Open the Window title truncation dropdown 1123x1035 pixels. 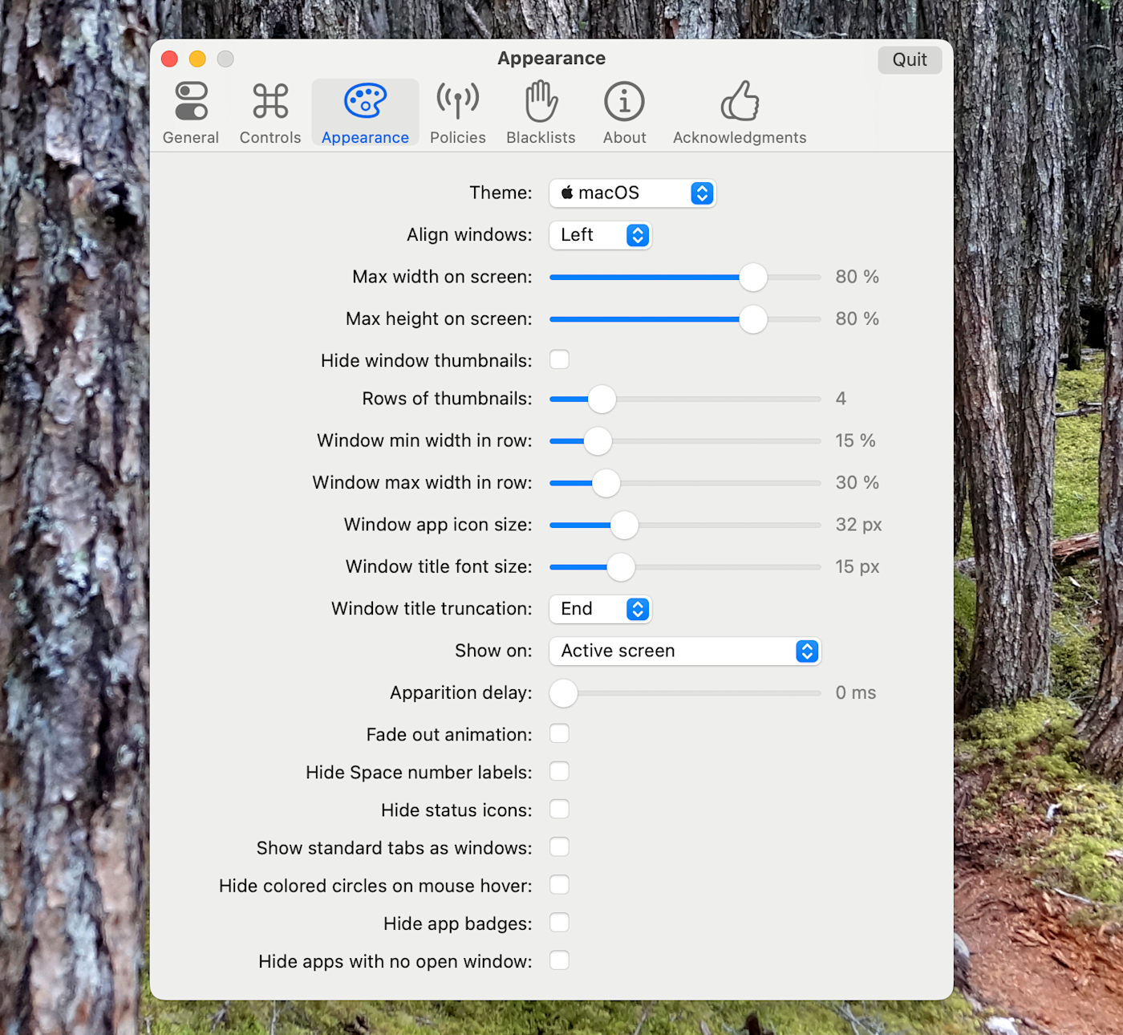coord(600,609)
